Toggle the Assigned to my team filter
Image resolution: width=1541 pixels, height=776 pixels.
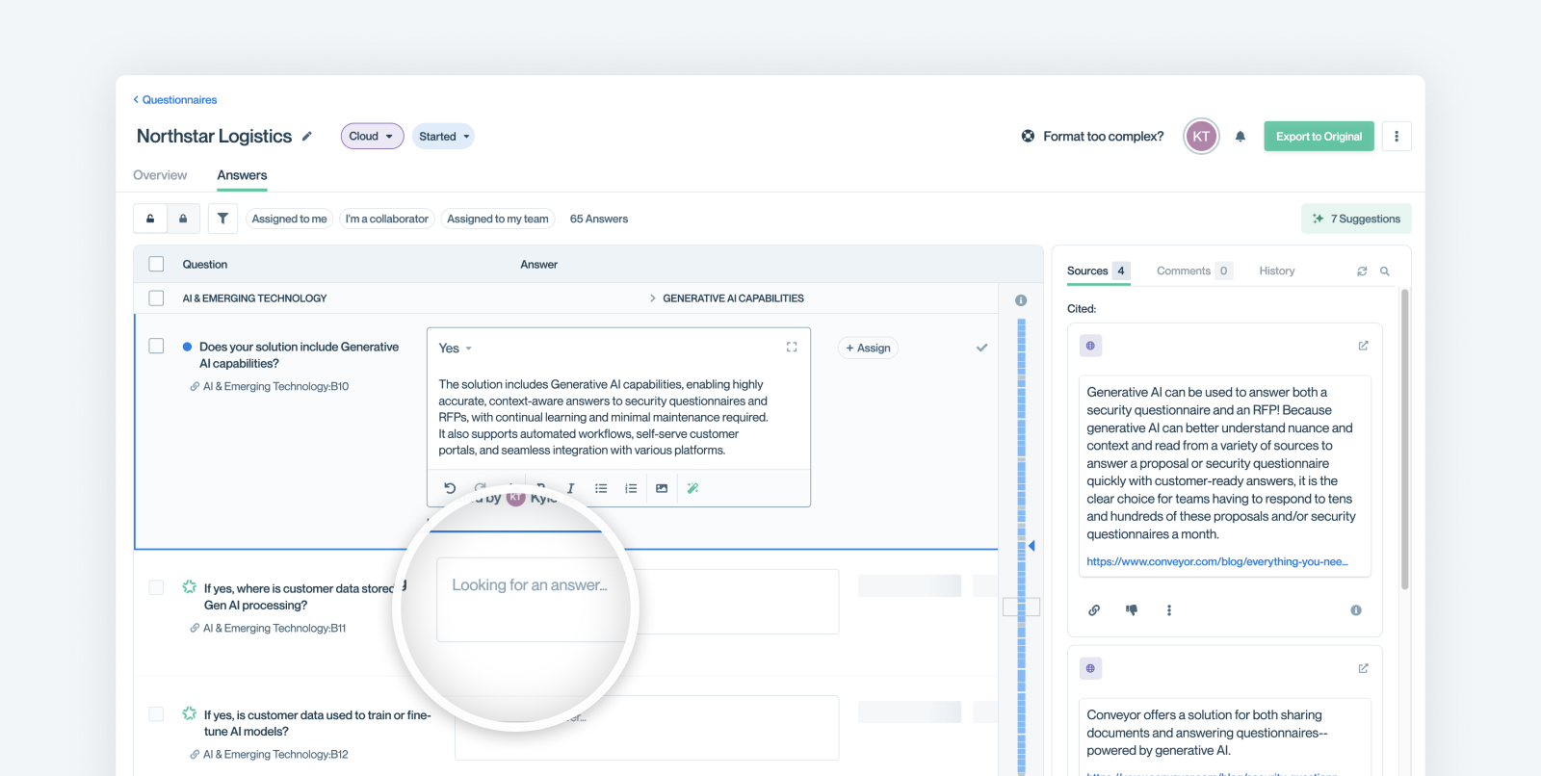pyautogui.click(x=497, y=219)
